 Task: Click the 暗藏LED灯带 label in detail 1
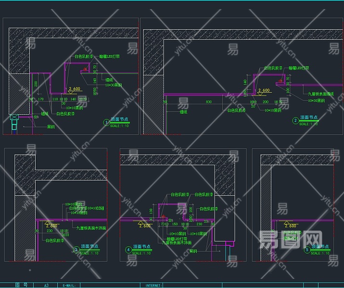[x=110, y=57]
